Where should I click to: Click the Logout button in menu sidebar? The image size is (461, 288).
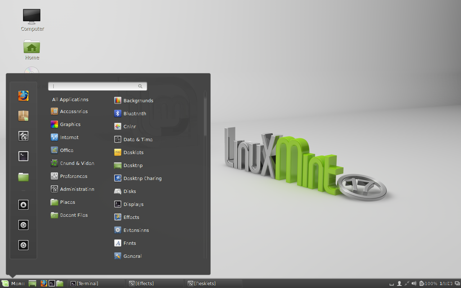[x=23, y=225]
